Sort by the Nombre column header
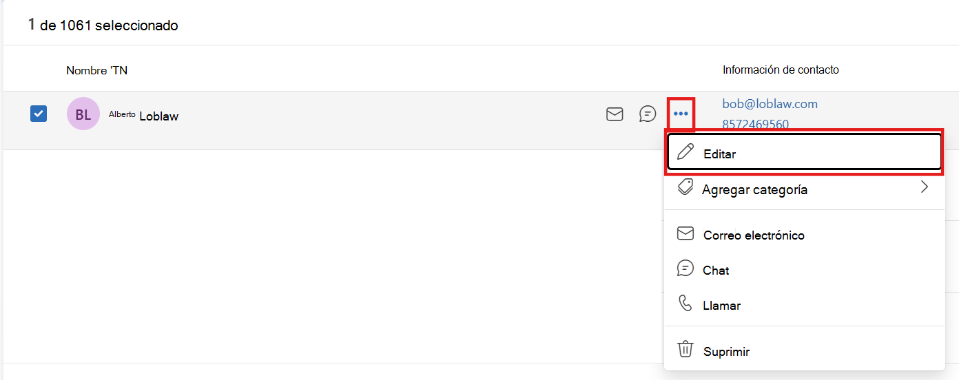Image resolution: width=959 pixels, height=380 pixels. (x=96, y=70)
